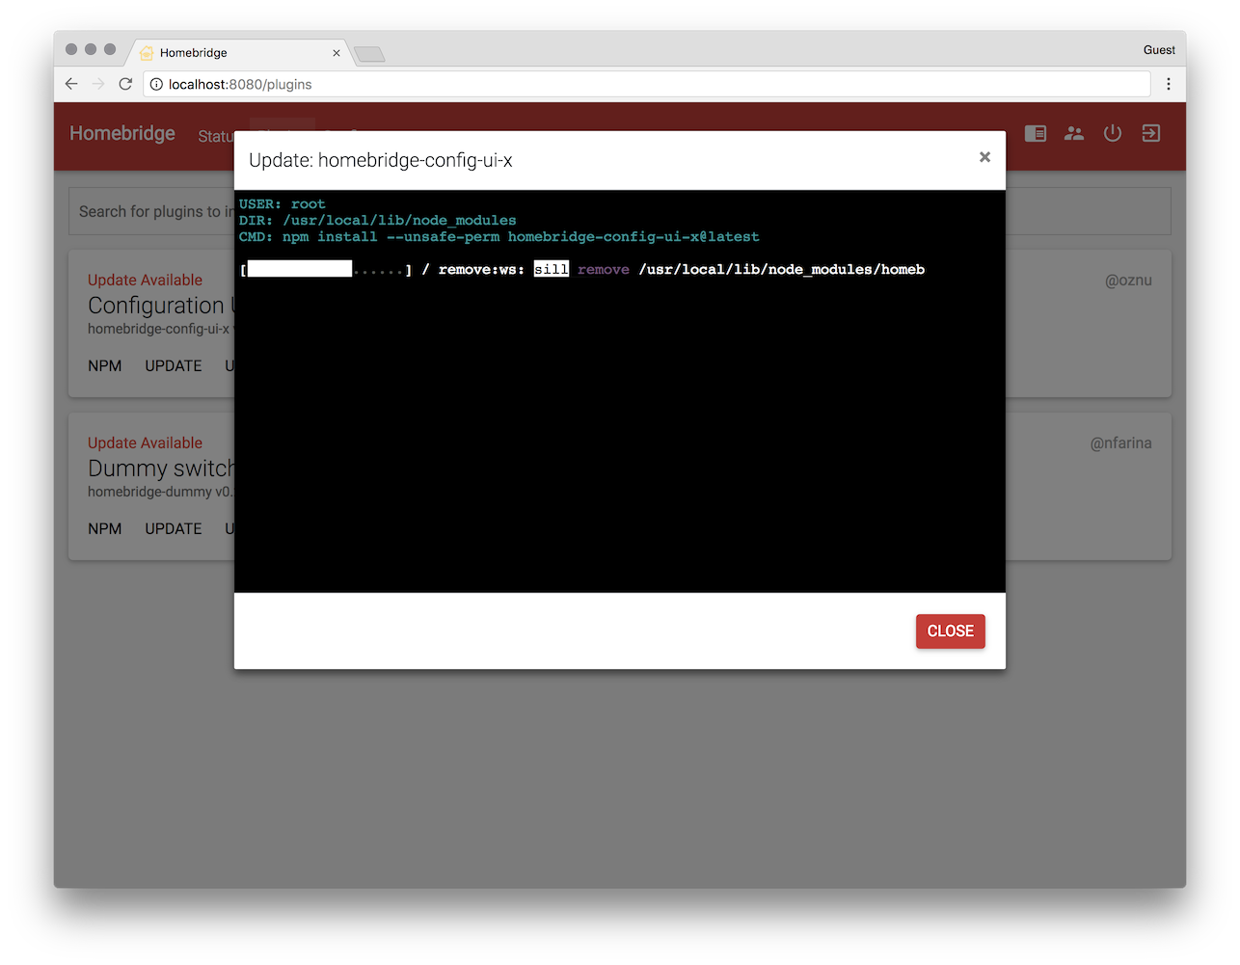Click the power restart icon
Screen dimensions: 1240x965
(x=1113, y=133)
